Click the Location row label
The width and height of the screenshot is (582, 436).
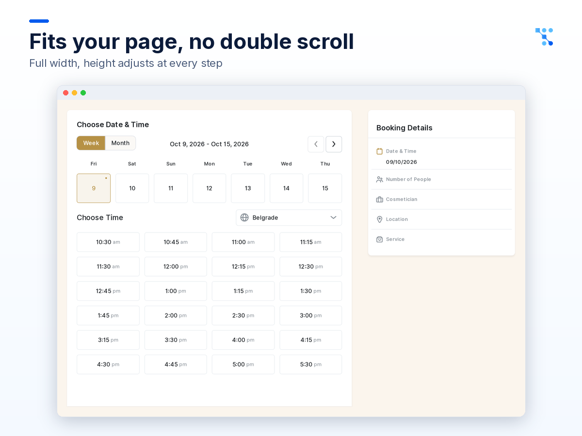tap(397, 219)
